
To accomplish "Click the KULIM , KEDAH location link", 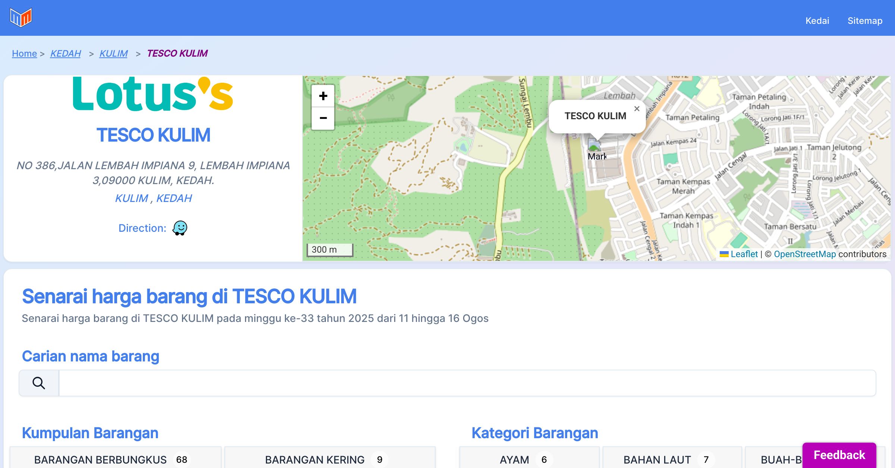I will pyautogui.click(x=153, y=198).
